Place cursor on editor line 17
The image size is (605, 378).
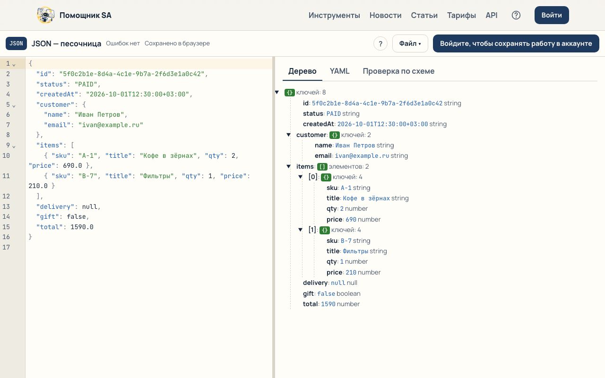pos(149,248)
